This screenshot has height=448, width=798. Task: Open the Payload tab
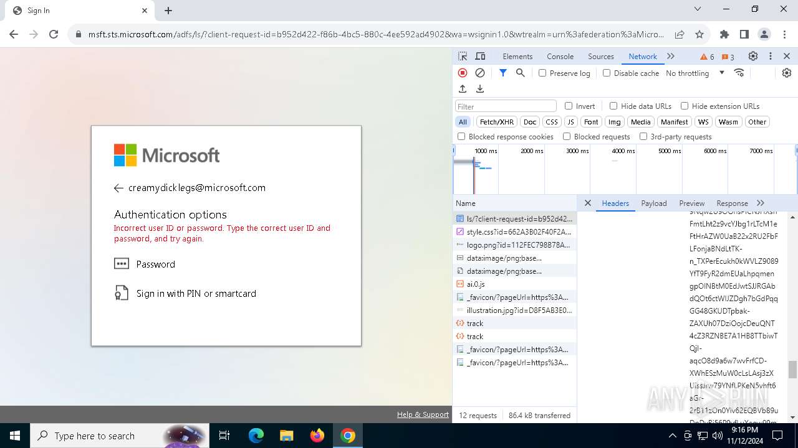coord(654,203)
